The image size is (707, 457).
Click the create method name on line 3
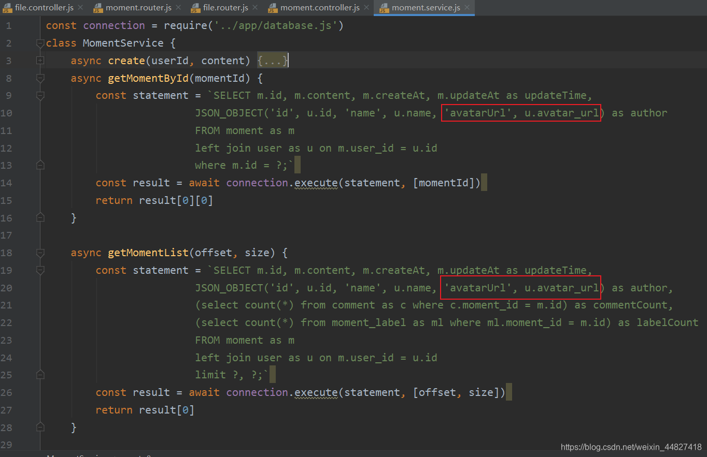126,61
